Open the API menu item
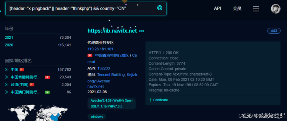The height and width of the screenshot is (121, 287). tap(217, 8)
